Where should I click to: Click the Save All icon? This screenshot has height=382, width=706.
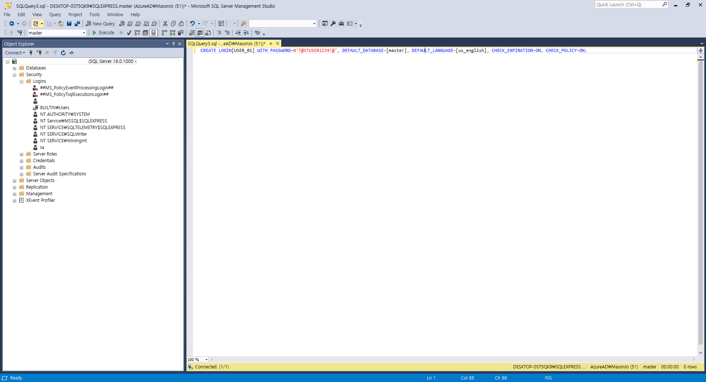[77, 24]
